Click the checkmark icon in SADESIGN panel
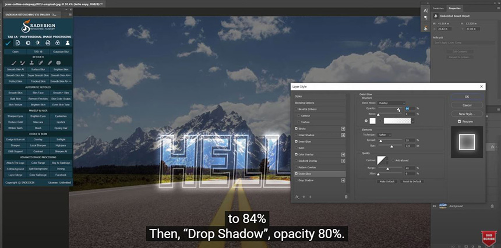 8,43
